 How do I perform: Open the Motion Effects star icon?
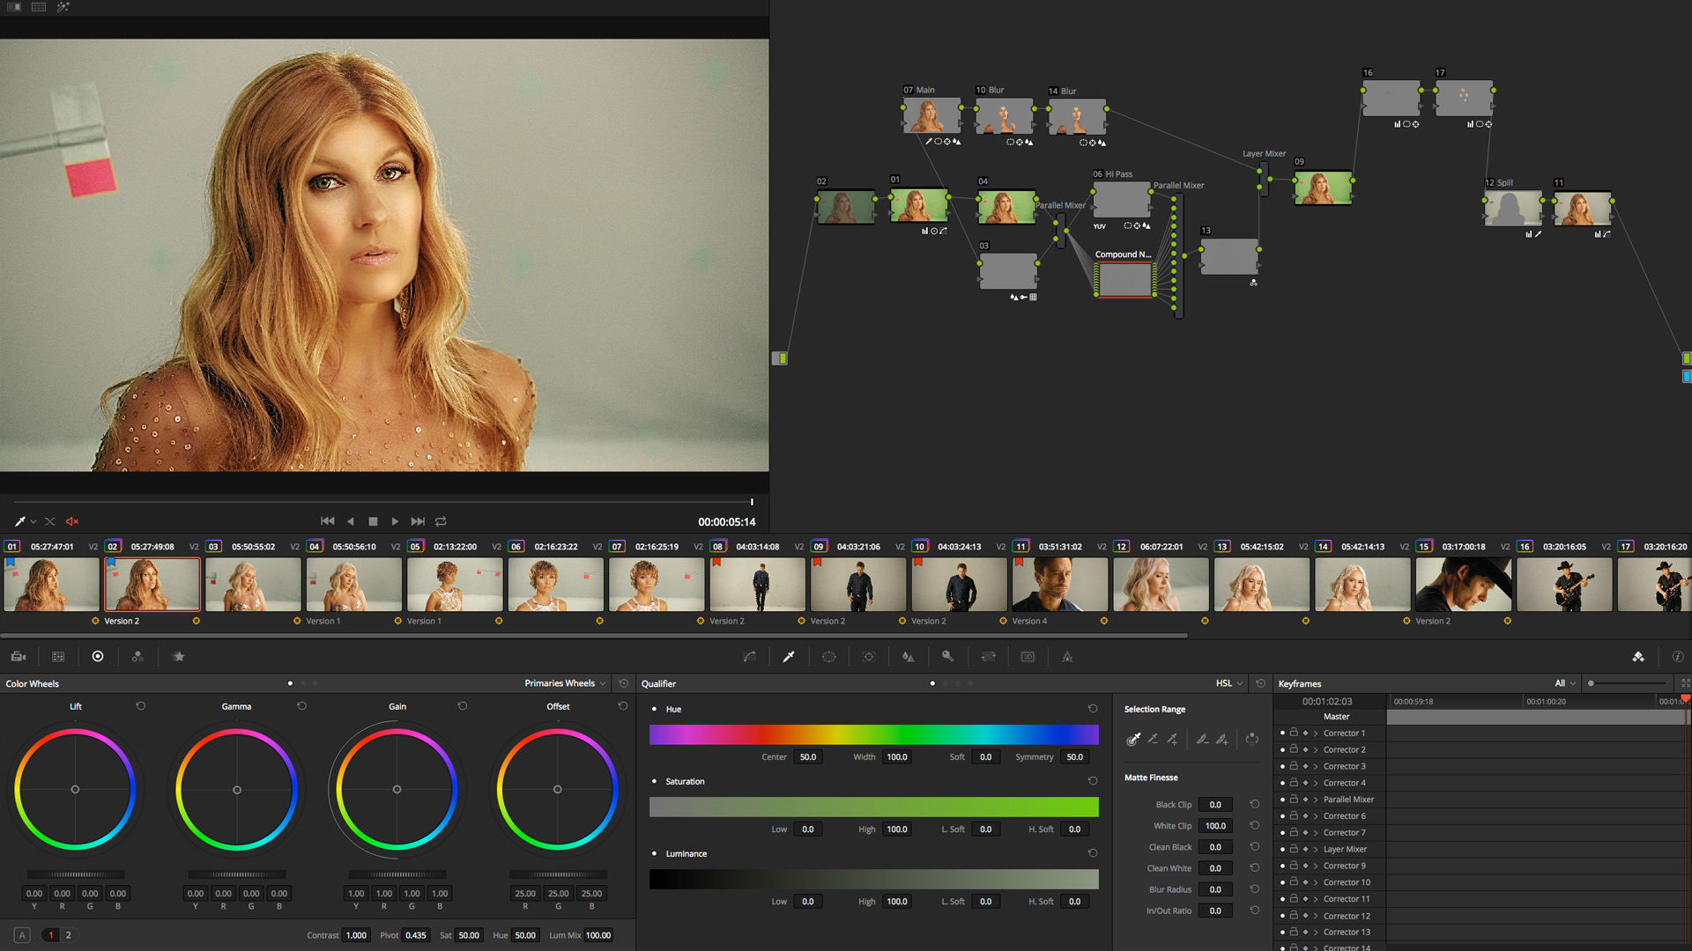pos(179,657)
